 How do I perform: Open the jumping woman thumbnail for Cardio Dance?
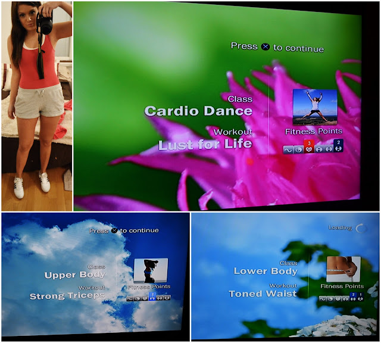(315, 107)
